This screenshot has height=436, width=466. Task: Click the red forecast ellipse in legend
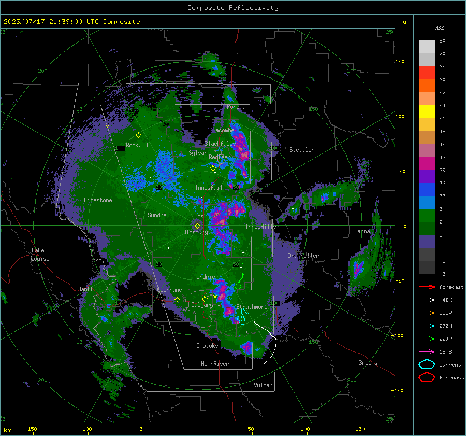[x=427, y=377]
